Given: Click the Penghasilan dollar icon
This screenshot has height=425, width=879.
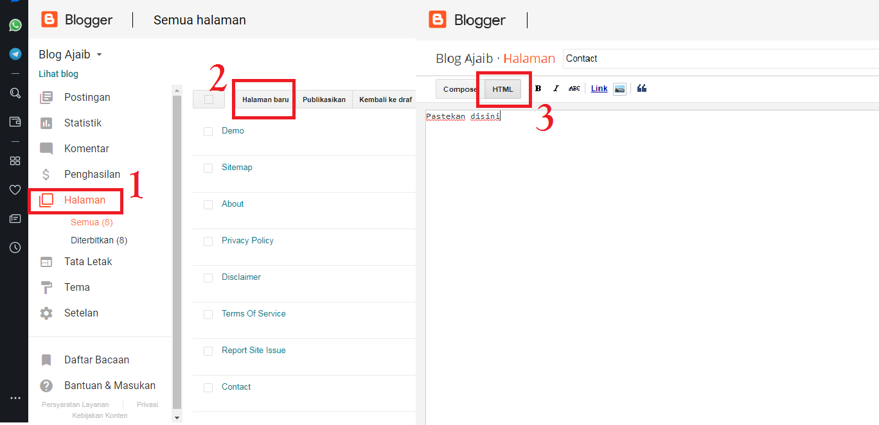Looking at the screenshot, I should click(x=46, y=175).
